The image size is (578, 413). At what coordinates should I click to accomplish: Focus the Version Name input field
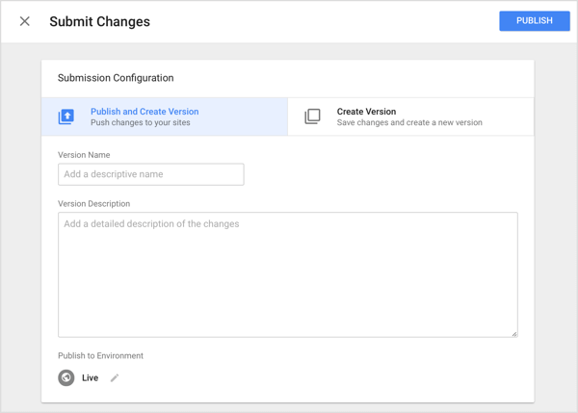[151, 174]
